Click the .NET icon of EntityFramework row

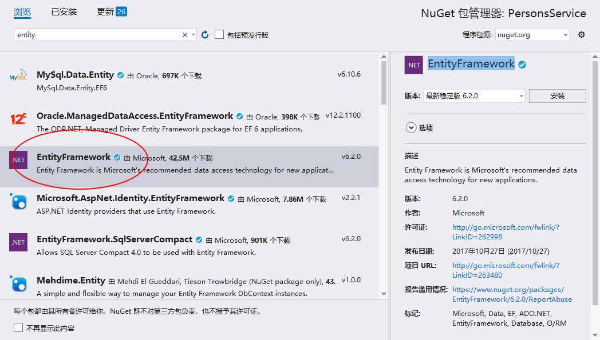click(18, 159)
